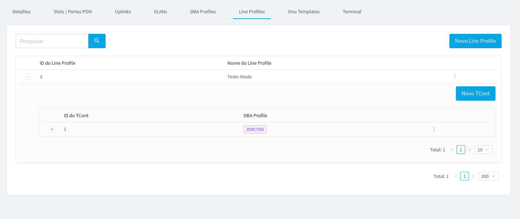This screenshot has height=219, width=520.
Task: Click the ZOXCT5I5 DBA Profile tag
Action: tap(255, 129)
